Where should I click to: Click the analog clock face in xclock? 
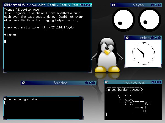[x=143, y=54]
